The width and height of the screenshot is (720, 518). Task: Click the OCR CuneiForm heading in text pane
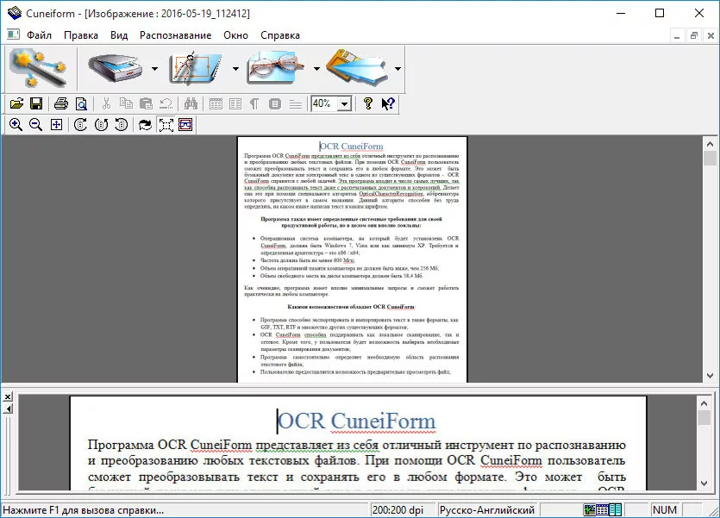click(x=357, y=421)
